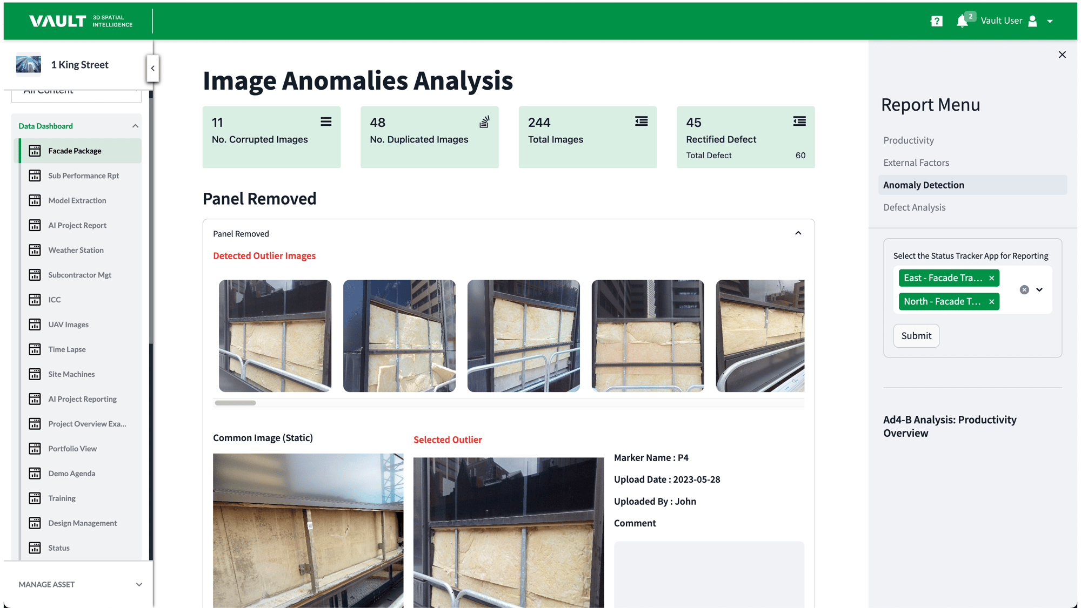Click the Sub Performance Rpt dashboard icon
The height and width of the screenshot is (608, 1081).
pyautogui.click(x=35, y=175)
